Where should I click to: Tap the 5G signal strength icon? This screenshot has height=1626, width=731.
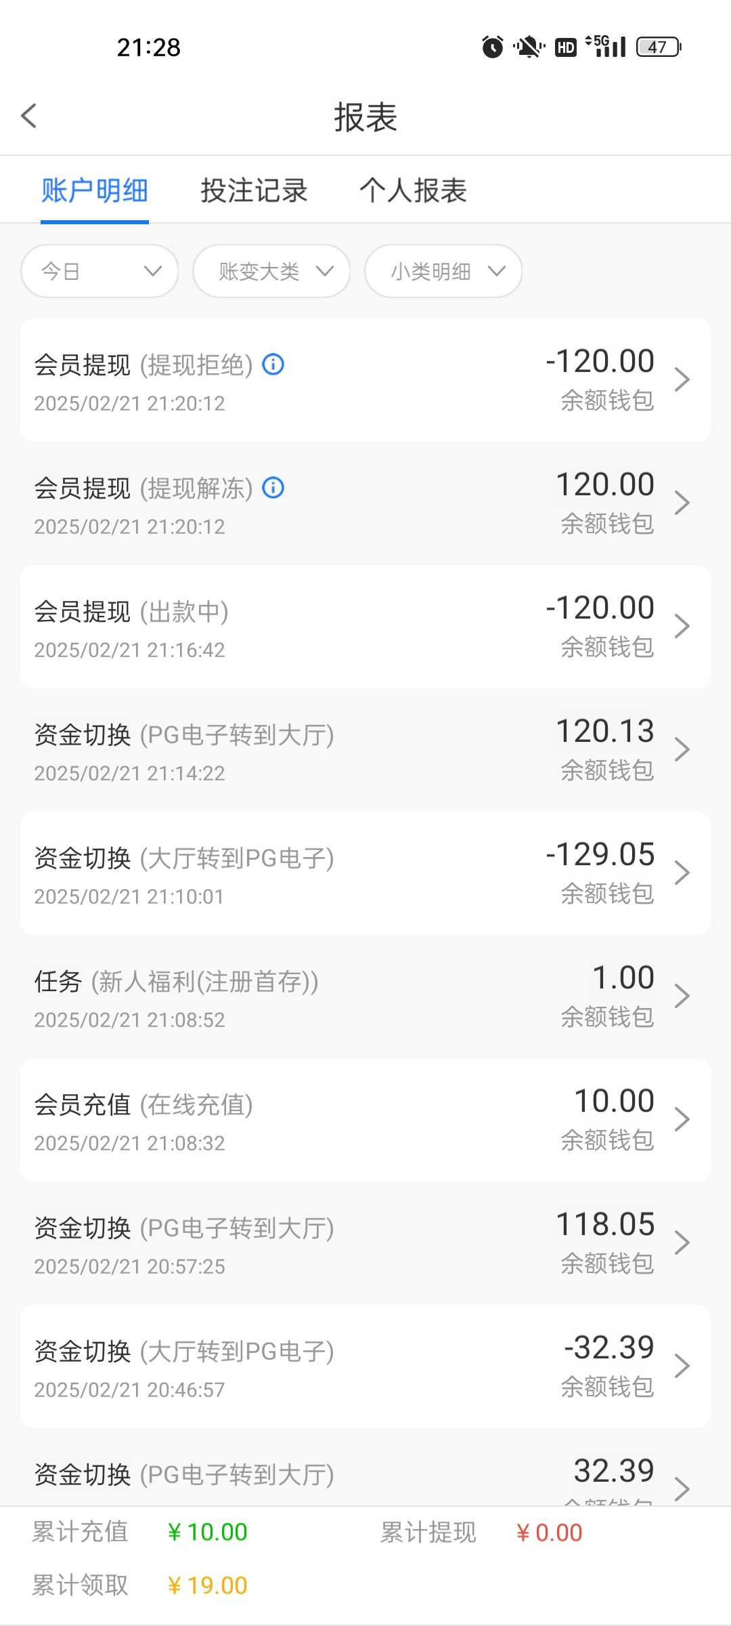pyautogui.click(x=606, y=46)
